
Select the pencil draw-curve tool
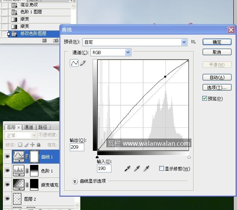click(x=83, y=63)
